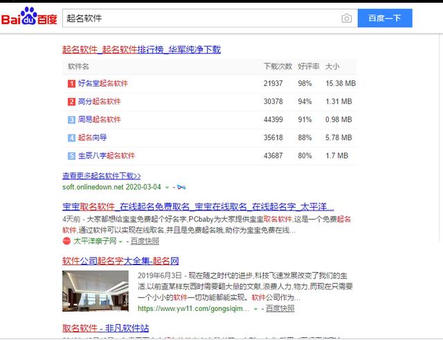Open 百度快照 for yw11.com result

[x=280, y=309]
